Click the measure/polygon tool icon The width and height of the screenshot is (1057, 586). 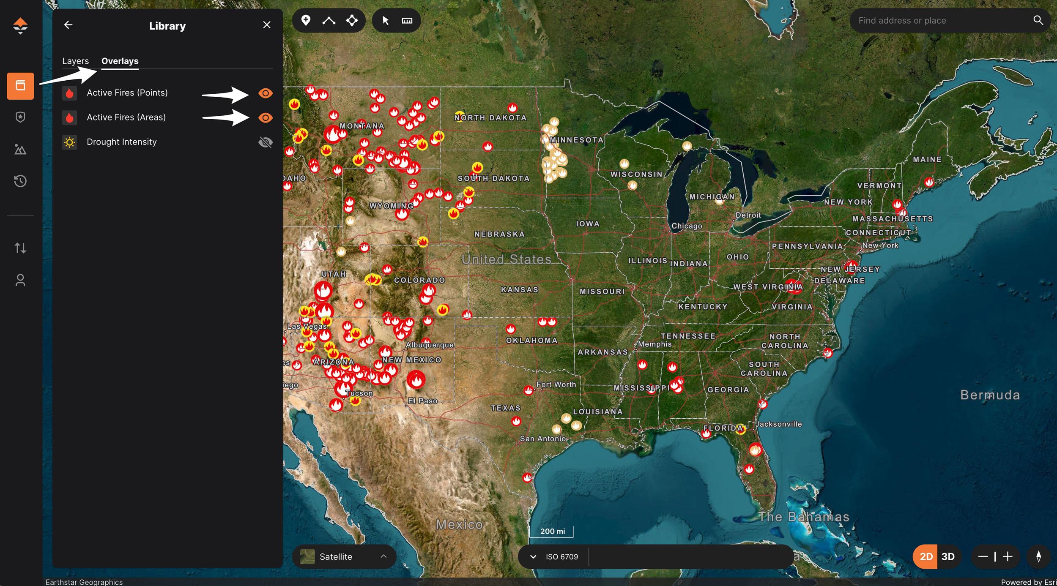pos(407,19)
